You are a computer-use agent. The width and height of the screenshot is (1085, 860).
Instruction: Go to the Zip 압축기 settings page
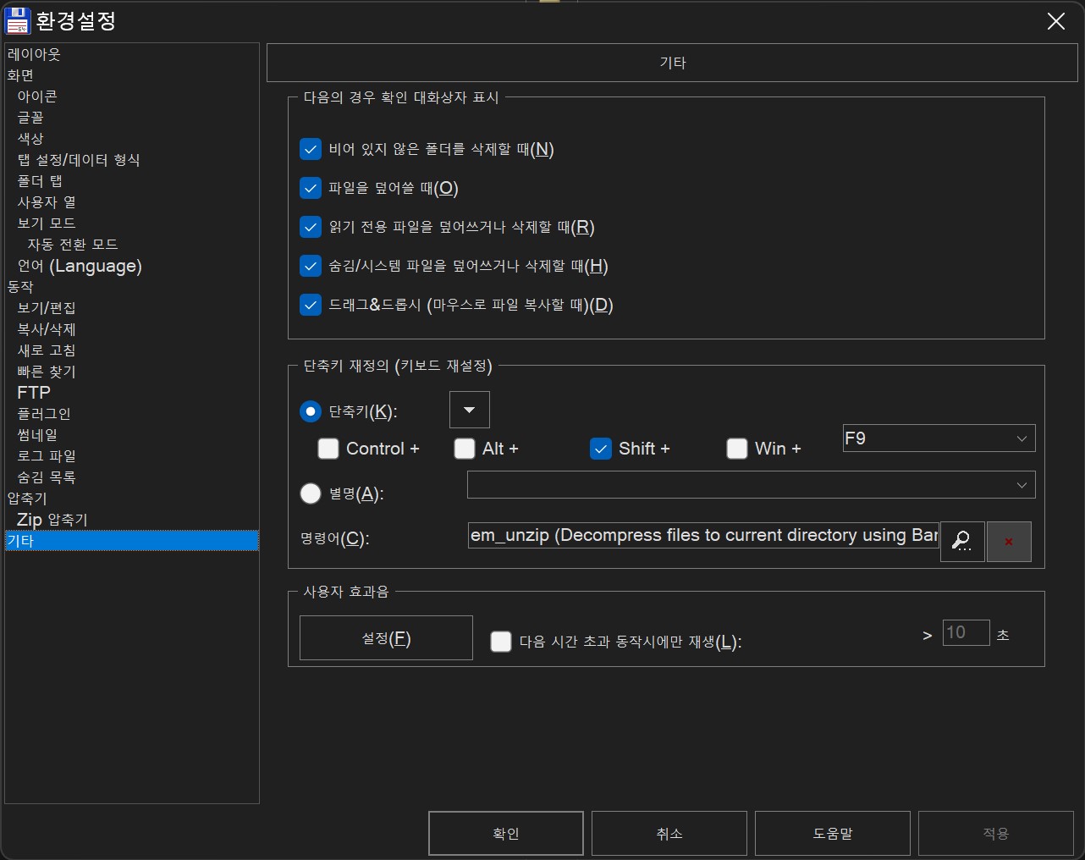pos(52,520)
